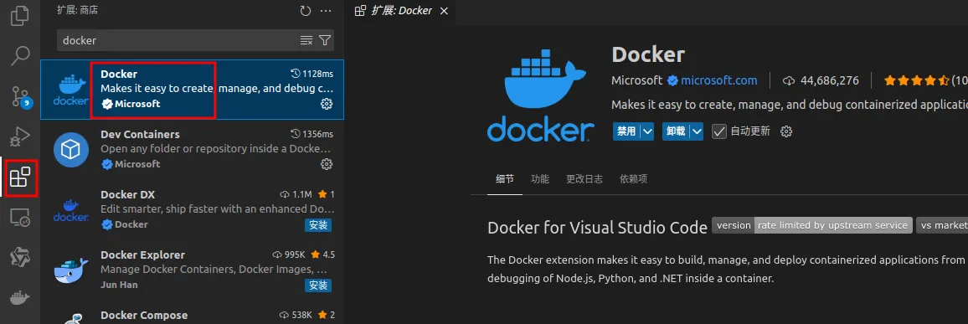The height and width of the screenshot is (324, 968).
Task: Click the 995K download count of Docker Explorer
Action: point(289,255)
